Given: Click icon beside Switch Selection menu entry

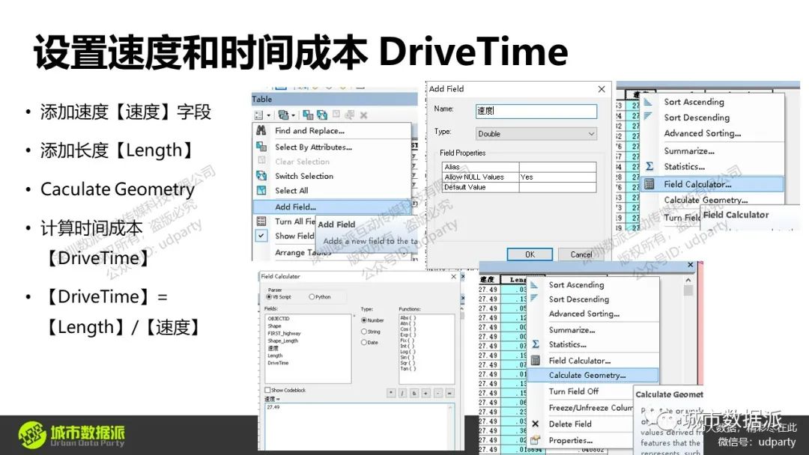Looking at the screenshot, I should pyautogui.click(x=261, y=176).
